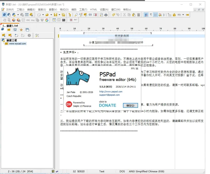
Task: Switch to the favorites star tab
Action: coord(21,30)
